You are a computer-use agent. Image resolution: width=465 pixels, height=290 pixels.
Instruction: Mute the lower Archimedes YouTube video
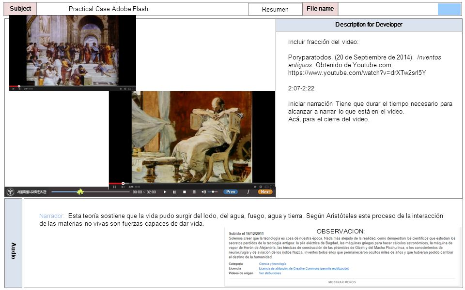(123, 187)
